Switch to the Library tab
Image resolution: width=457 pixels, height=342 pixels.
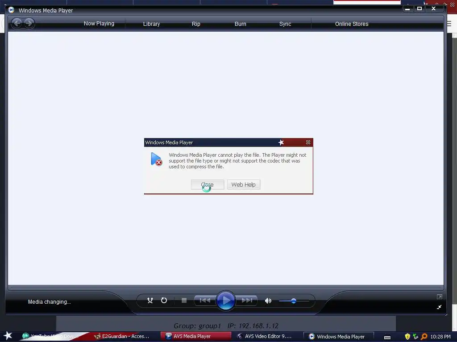point(151,24)
